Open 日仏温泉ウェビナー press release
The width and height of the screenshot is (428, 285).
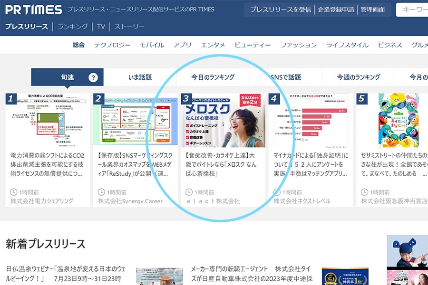tap(66, 274)
